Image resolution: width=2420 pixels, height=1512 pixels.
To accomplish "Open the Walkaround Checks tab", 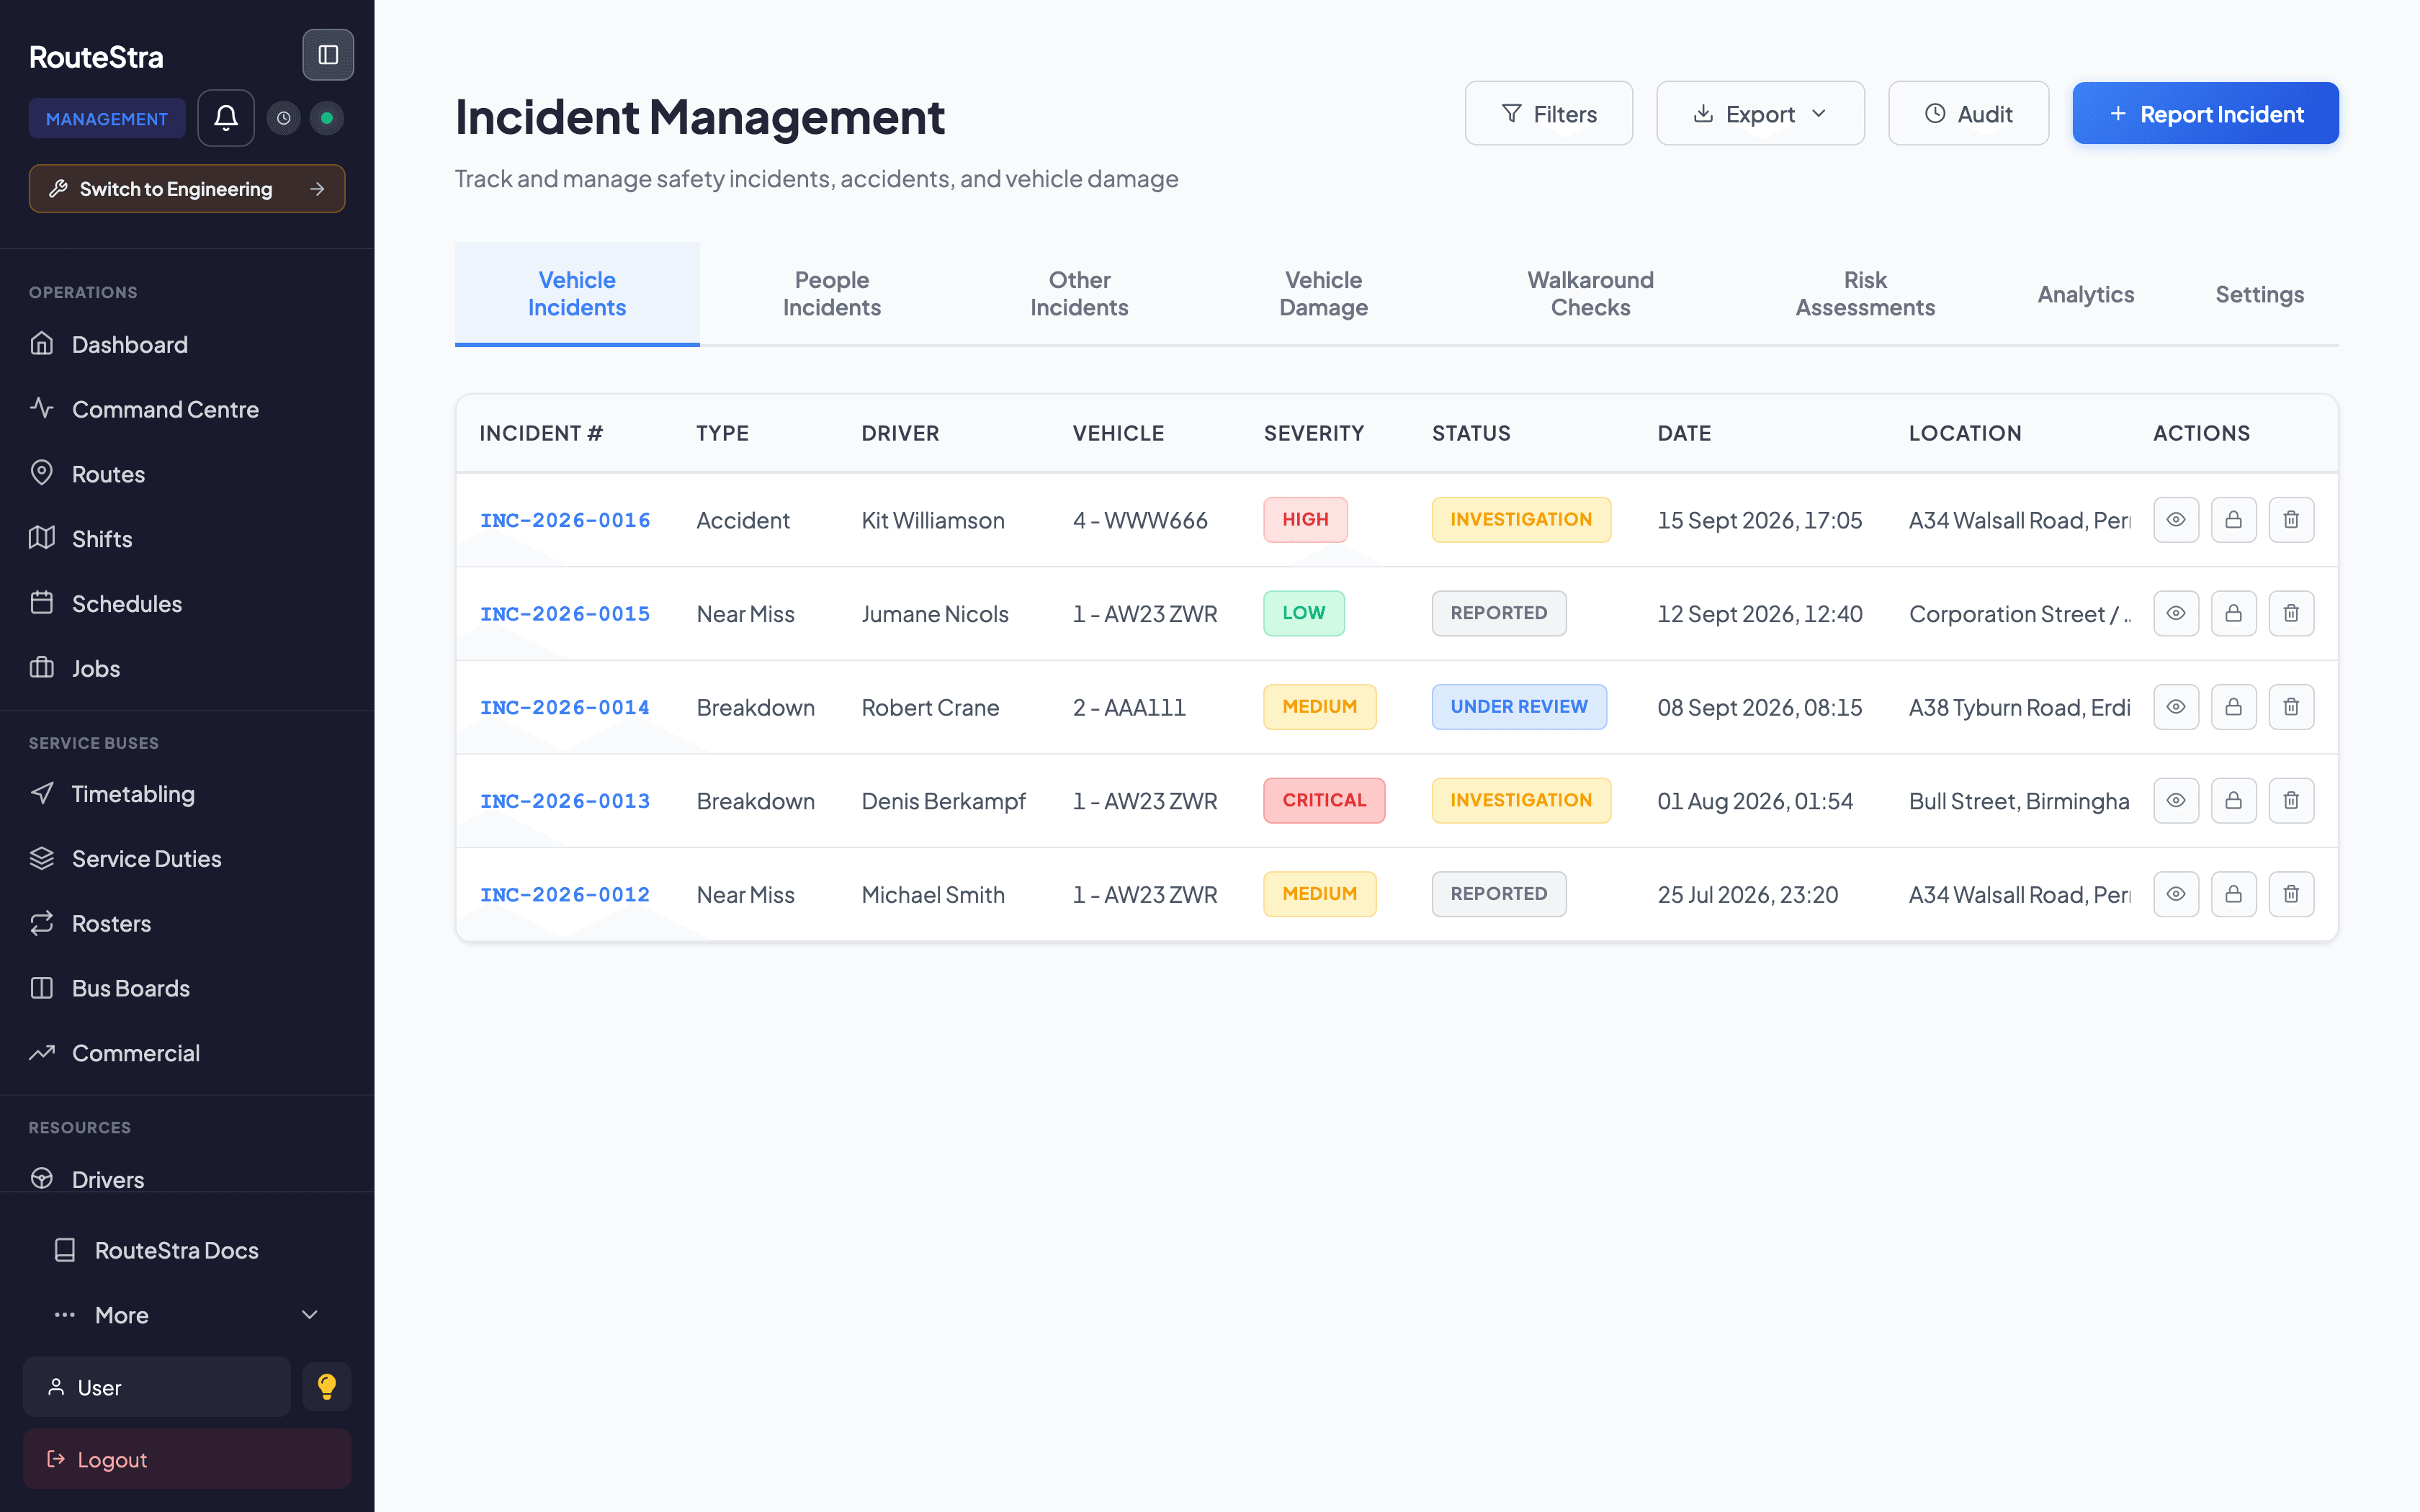I will coord(1590,294).
